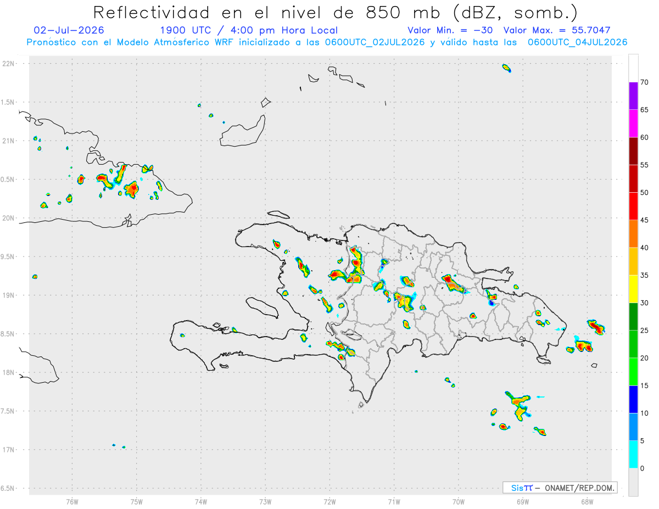Click the '69W' longitude axis label
The width and height of the screenshot is (659, 509).
523,501
